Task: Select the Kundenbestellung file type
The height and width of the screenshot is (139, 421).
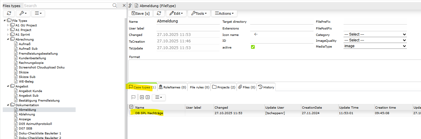Action: 32,58
